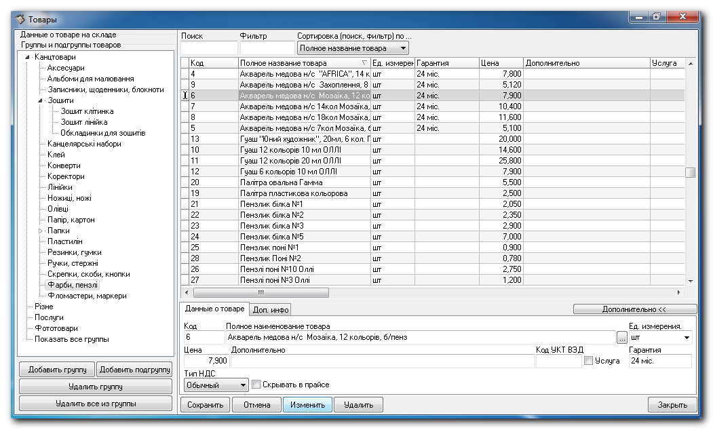The image size is (713, 430).
Task: Click the Удалить product button
Action: tap(358, 404)
